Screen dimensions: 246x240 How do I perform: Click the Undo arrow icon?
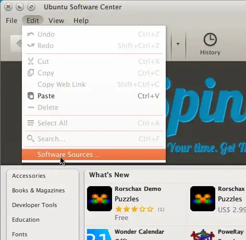(x=31, y=34)
